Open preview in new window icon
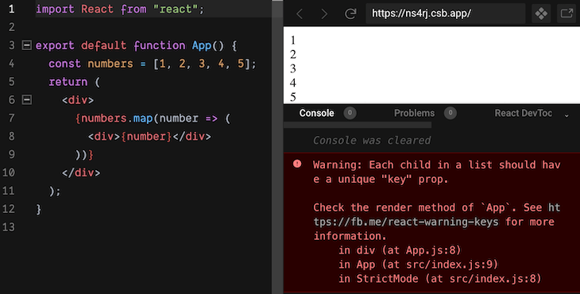The image size is (580, 294). pyautogui.click(x=566, y=14)
